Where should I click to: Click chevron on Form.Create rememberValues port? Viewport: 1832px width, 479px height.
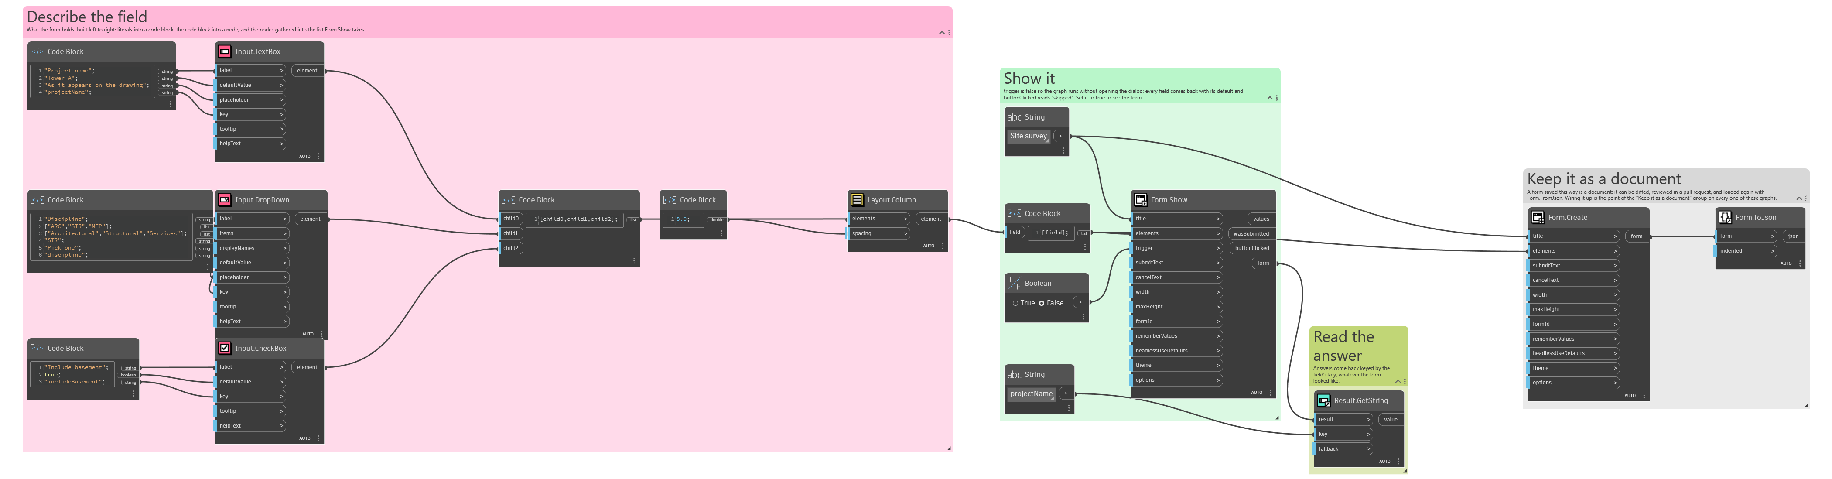pyautogui.click(x=1616, y=339)
